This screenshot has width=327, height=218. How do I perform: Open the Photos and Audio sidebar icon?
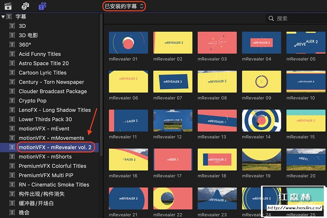[x=25, y=6]
